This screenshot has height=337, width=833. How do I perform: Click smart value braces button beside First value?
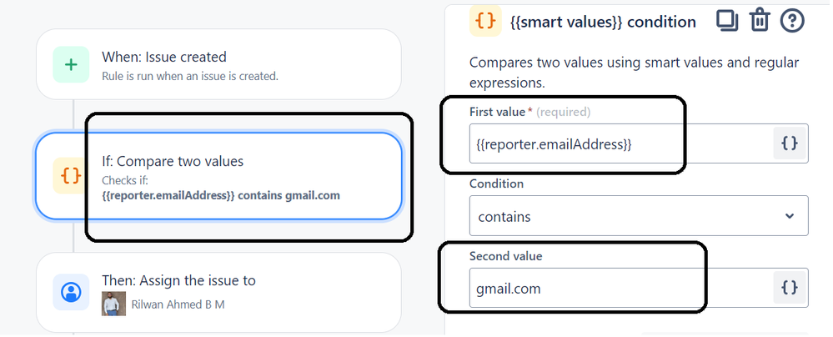coord(790,143)
